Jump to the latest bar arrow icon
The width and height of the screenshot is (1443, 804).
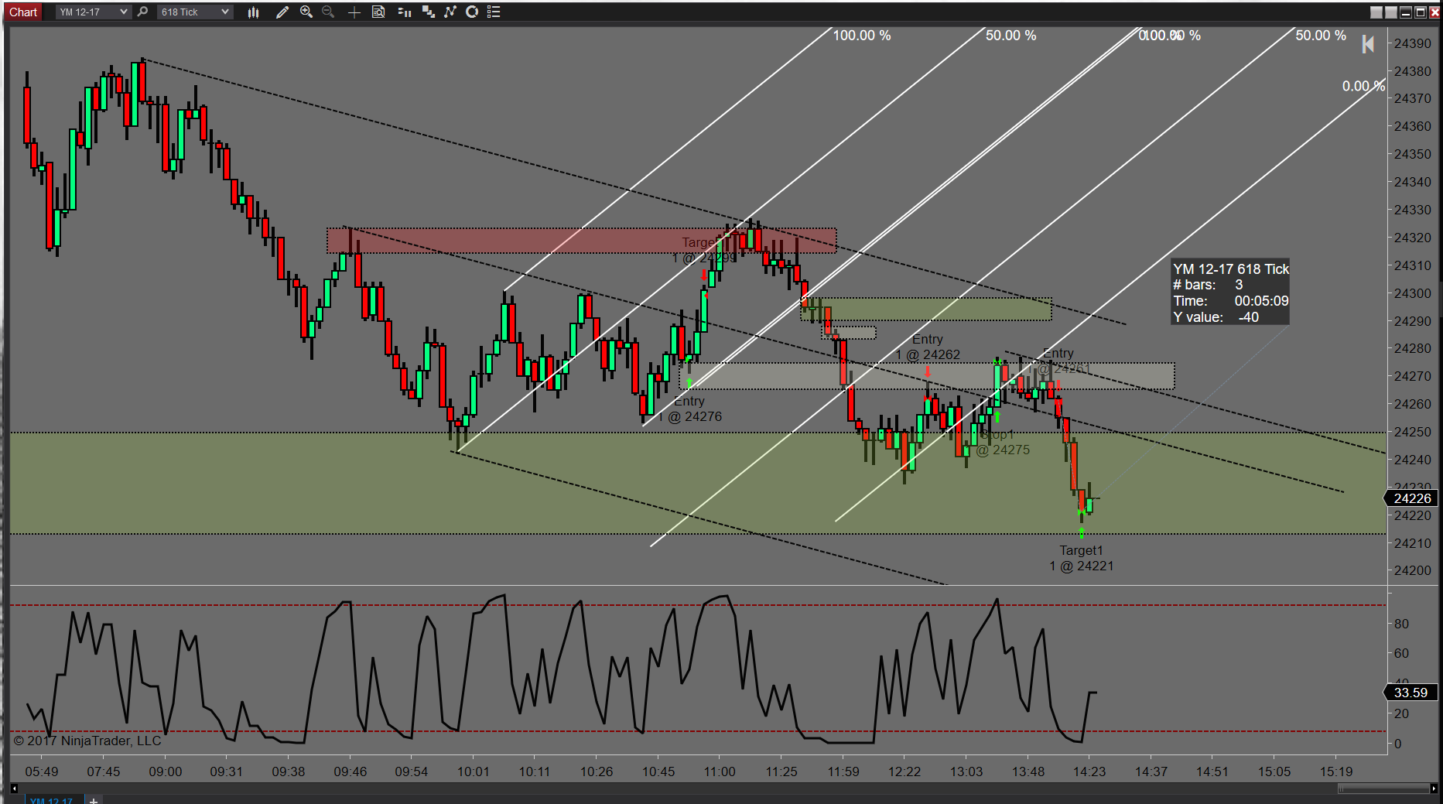click(x=1368, y=44)
